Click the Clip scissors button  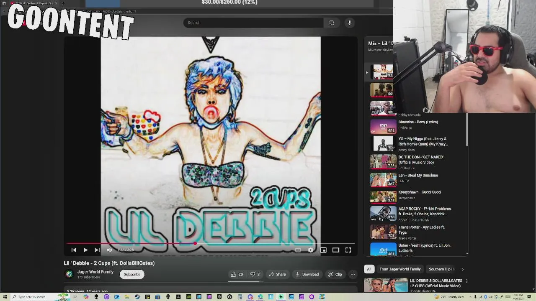[335, 274]
